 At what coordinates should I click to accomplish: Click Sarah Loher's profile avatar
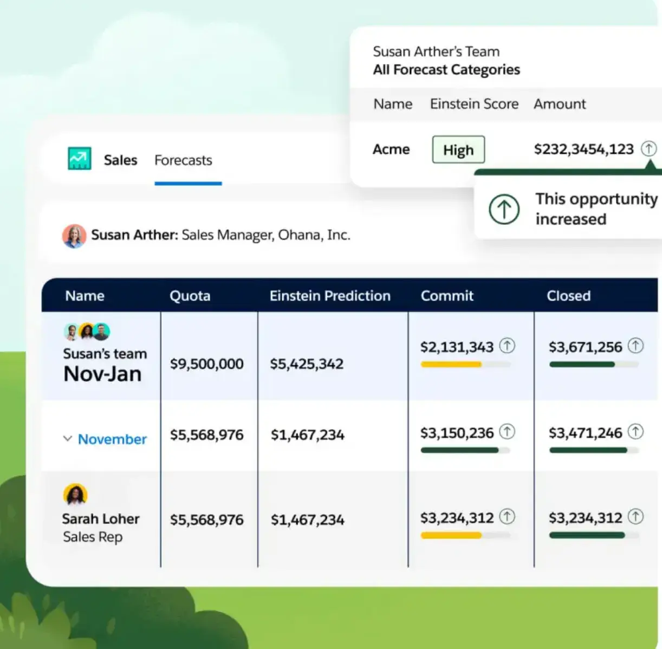click(x=75, y=495)
